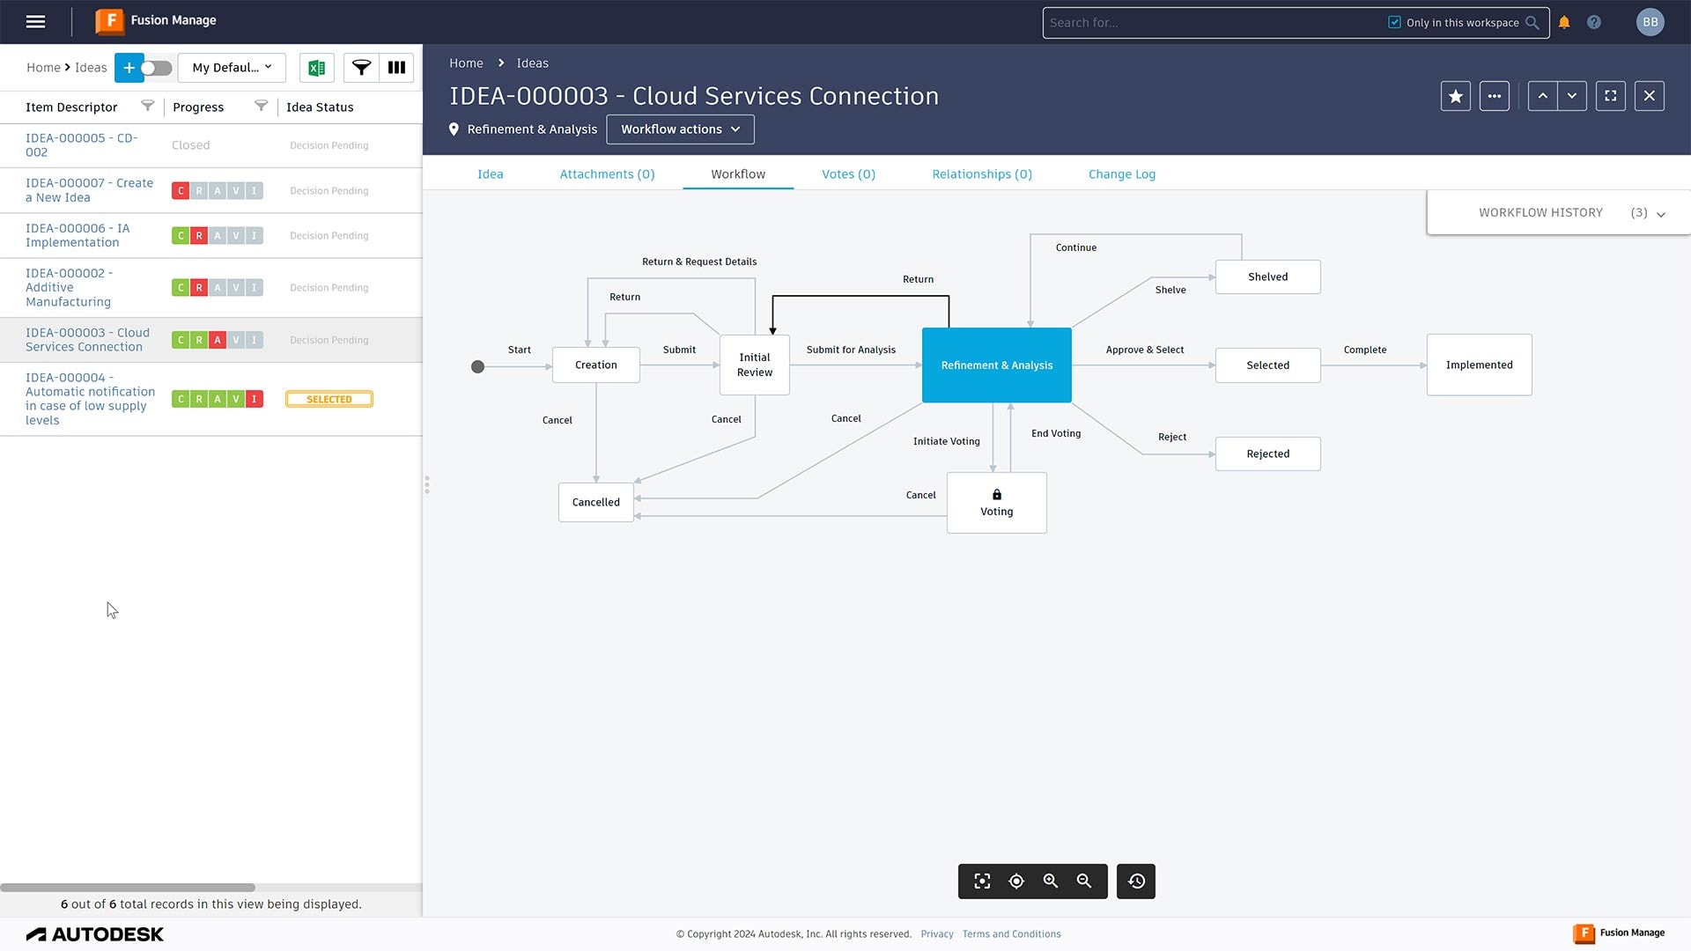The height and width of the screenshot is (951, 1691).
Task: Switch to the Change Log tab
Action: point(1122,174)
